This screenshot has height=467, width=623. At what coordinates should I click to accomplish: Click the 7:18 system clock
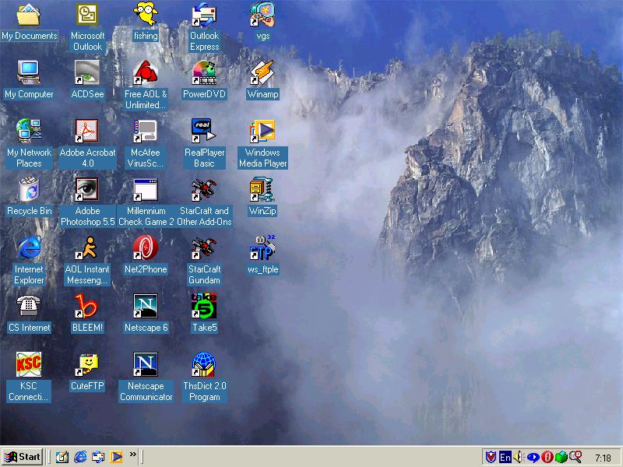pos(603,458)
